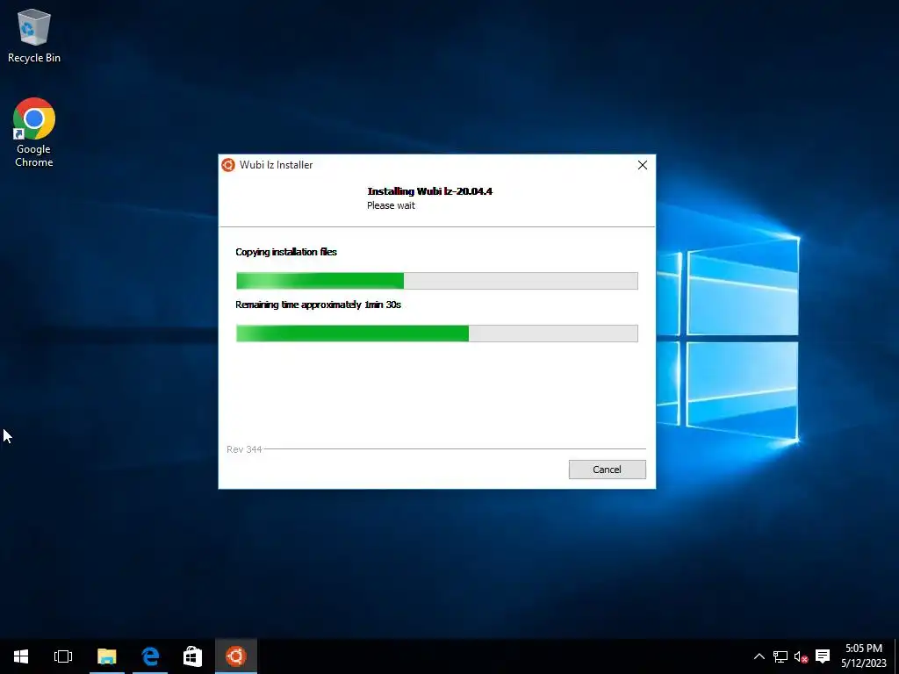This screenshot has width=899, height=674.
Task: Click the muted volume tray icon
Action: pyautogui.click(x=801, y=656)
